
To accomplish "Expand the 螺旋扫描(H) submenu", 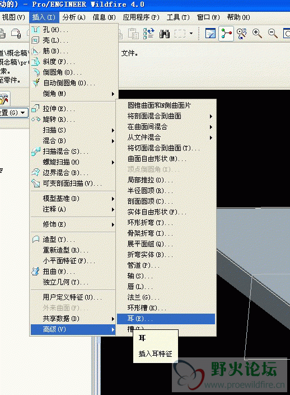I will [73, 162].
